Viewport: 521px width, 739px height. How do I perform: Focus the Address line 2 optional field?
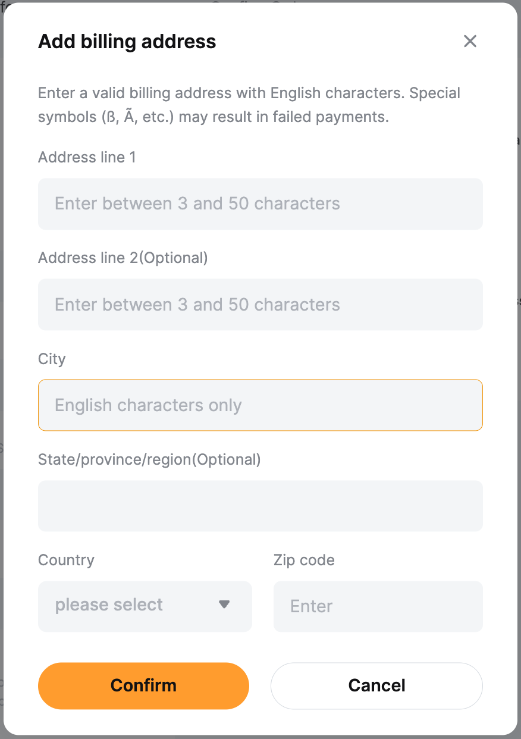pos(260,305)
